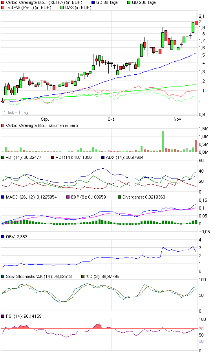214x359 pixels.
Task: Click the 'EXP (9): 0,1006591' value
Action: click(x=90, y=197)
